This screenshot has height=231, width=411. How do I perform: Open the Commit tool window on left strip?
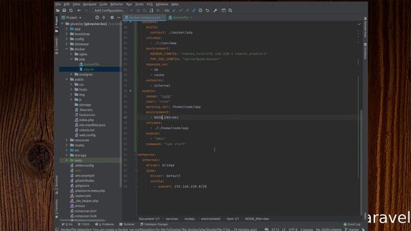pos(57,46)
